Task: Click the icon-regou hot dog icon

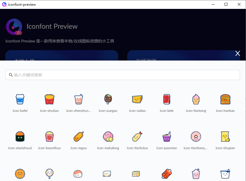Action: 79,137
